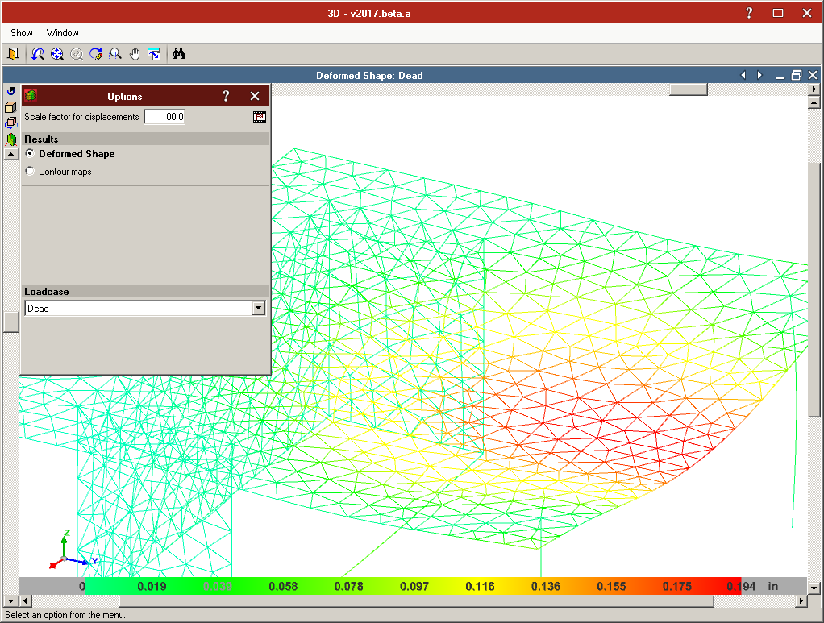Click the horizontal scrollbar thumb
The image size is (824, 623).
pos(416,600)
